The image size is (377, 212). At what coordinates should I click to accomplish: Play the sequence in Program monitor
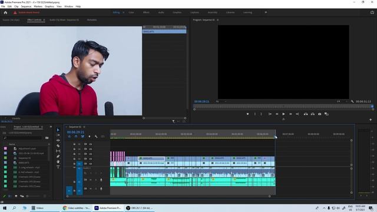[284, 114]
